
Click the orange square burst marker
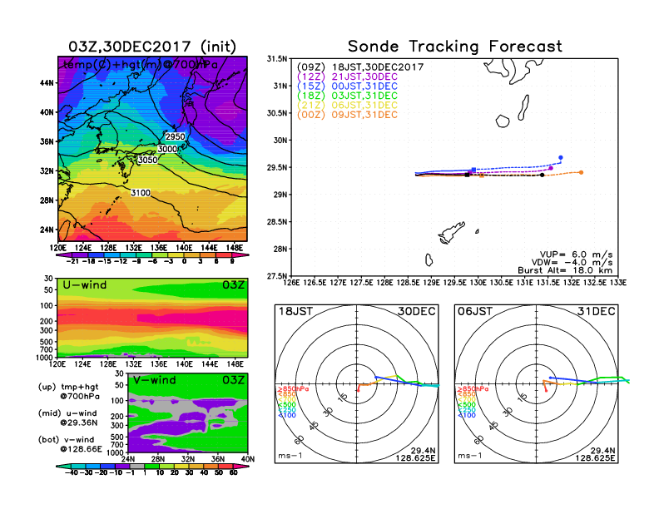[x=482, y=175]
